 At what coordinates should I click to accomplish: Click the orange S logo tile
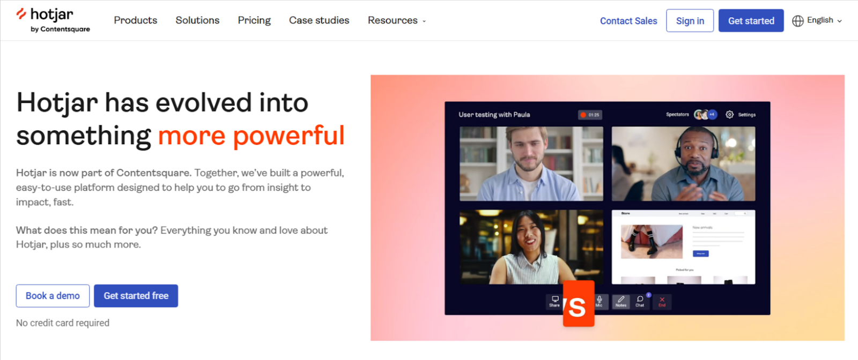click(579, 304)
